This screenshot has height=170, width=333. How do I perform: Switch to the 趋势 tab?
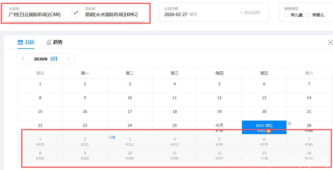[58, 42]
